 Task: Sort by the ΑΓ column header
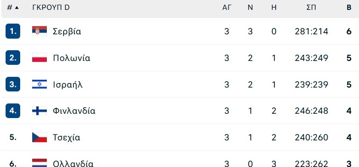227,8
